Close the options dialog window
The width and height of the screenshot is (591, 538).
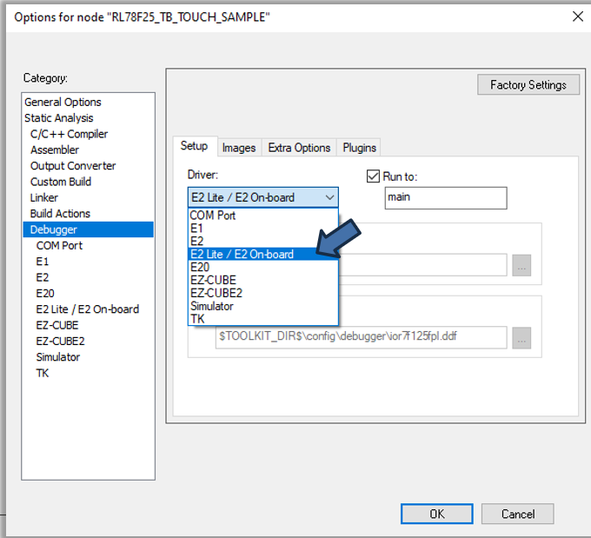(577, 17)
